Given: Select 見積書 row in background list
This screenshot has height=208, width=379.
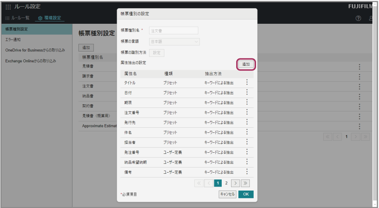Looking at the screenshot, I should 88,66.
